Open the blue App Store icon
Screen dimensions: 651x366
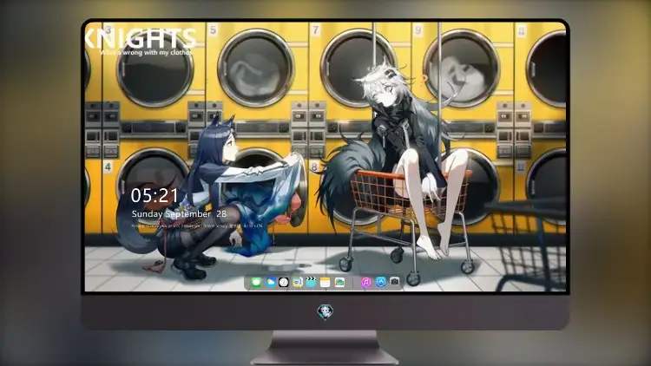coord(381,283)
